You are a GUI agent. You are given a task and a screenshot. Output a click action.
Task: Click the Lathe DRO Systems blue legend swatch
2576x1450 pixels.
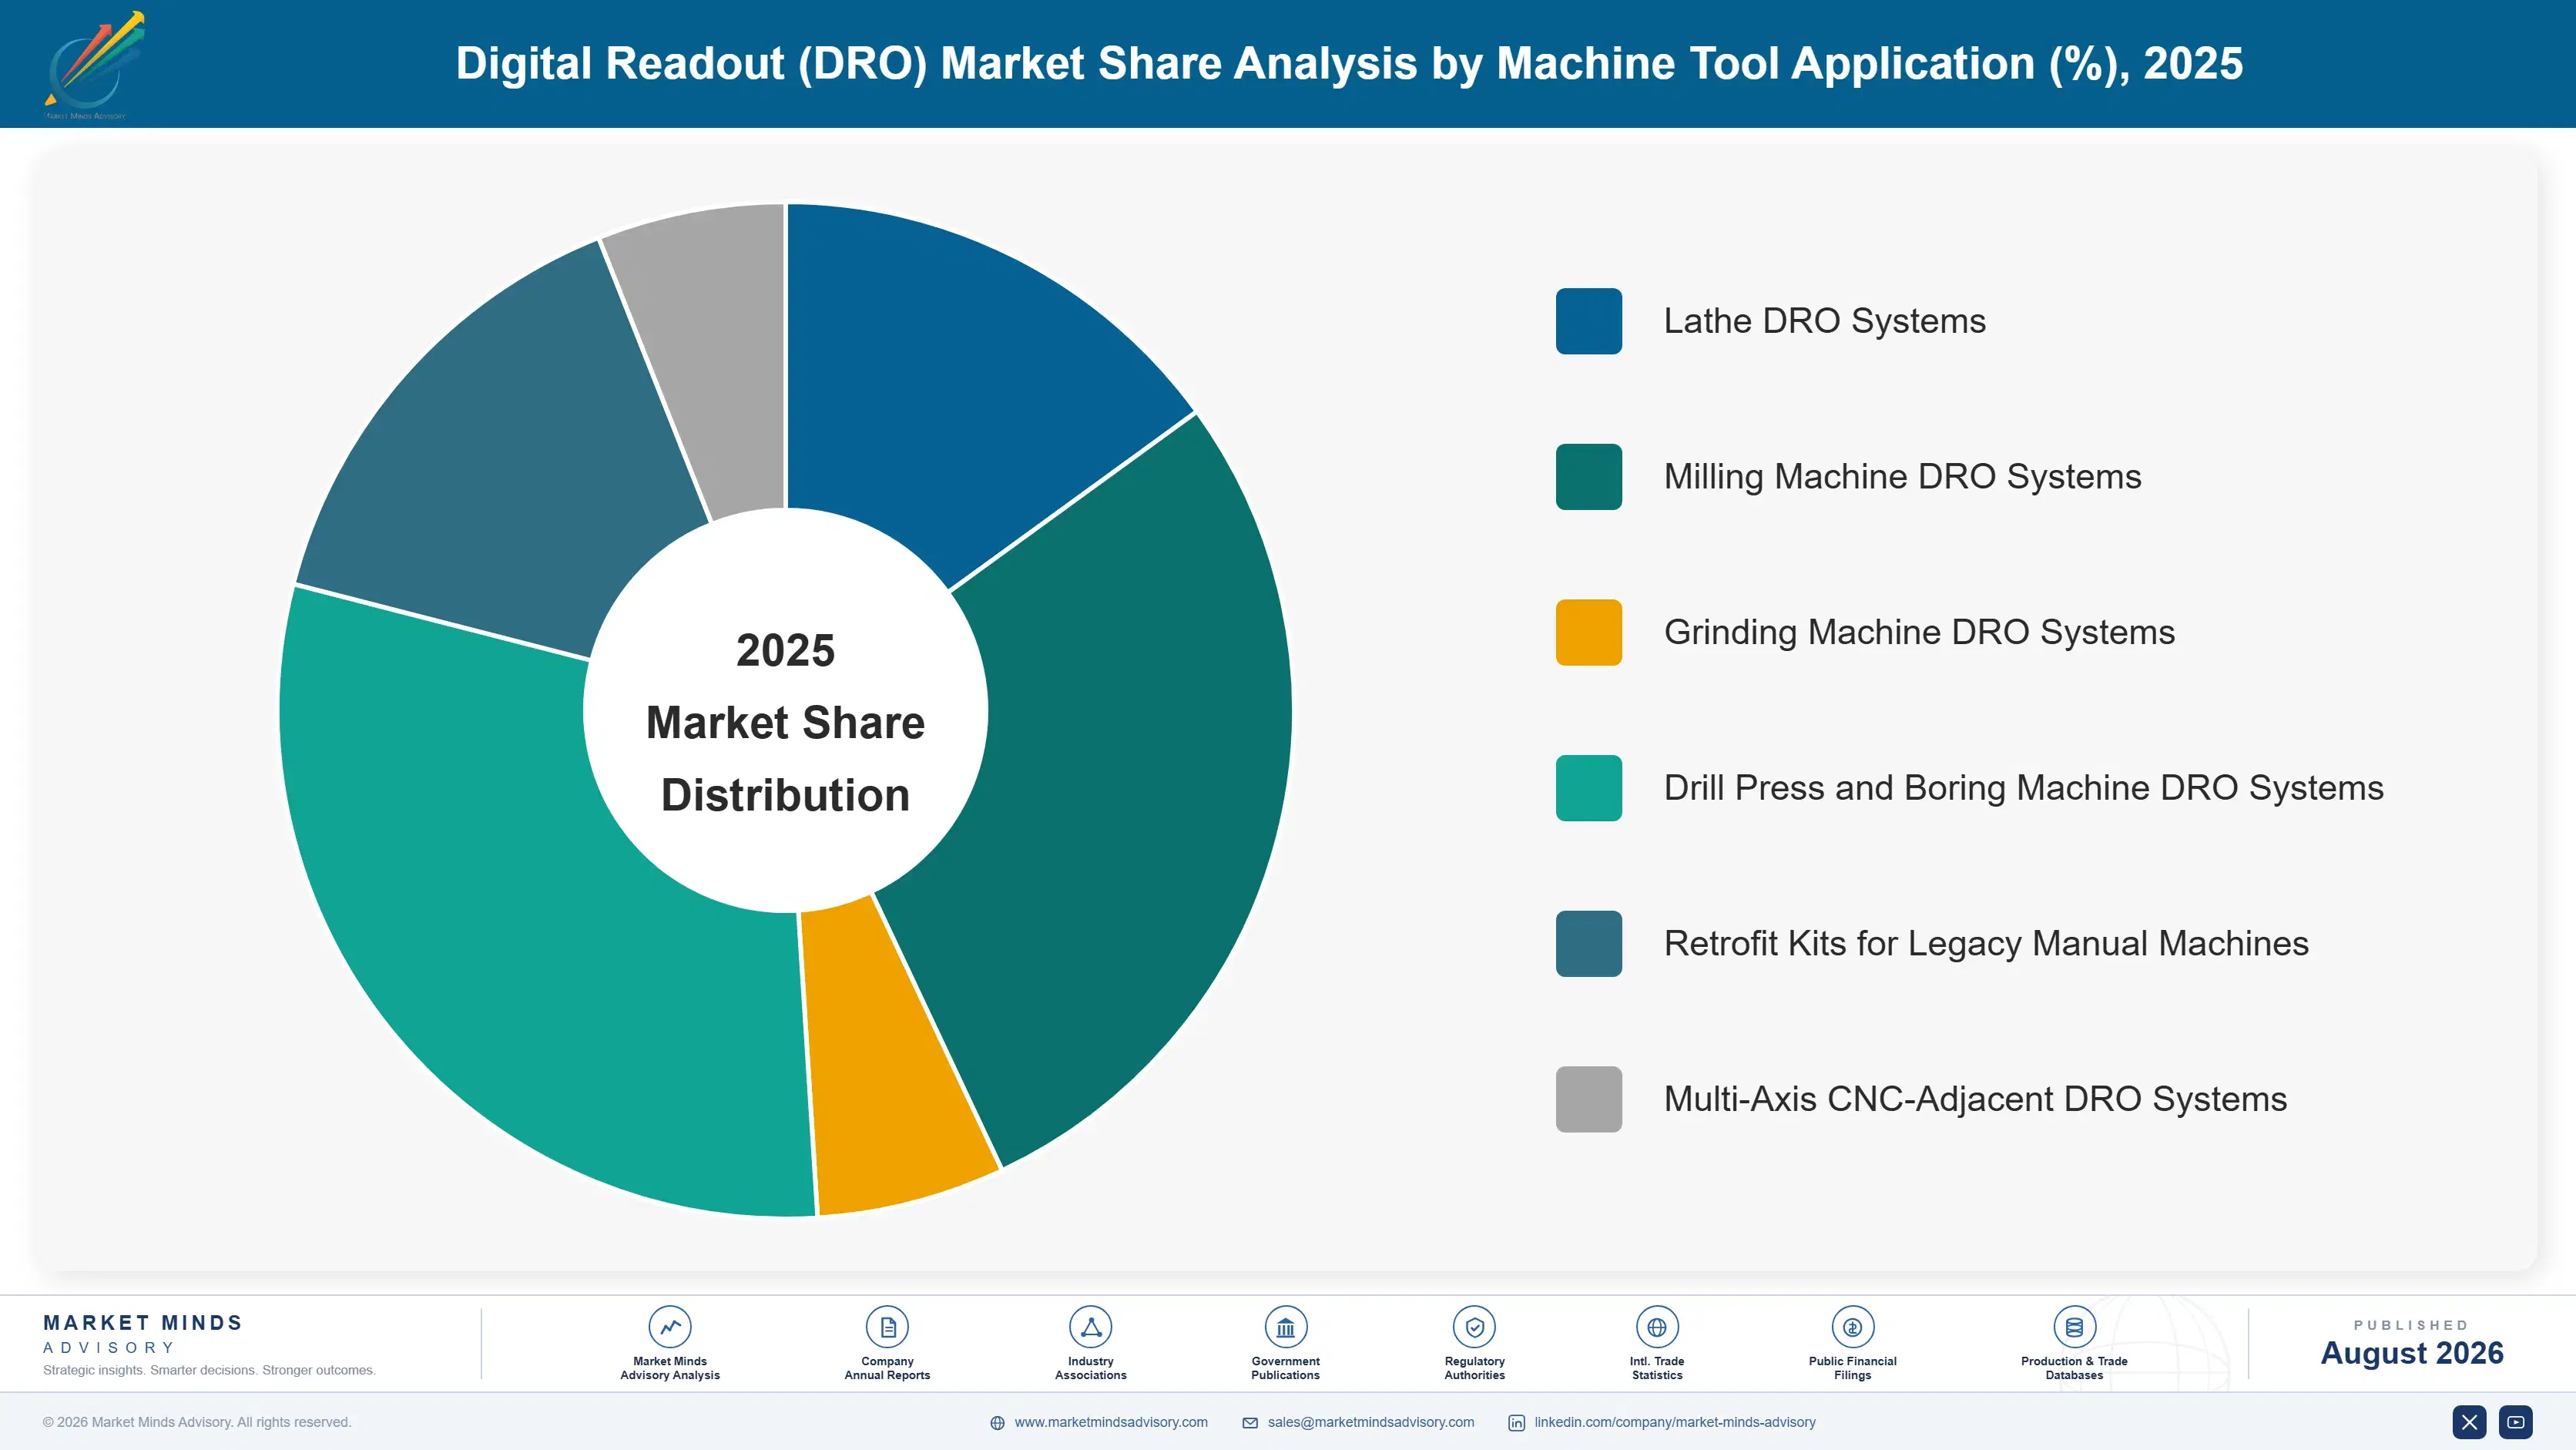click(x=1588, y=321)
